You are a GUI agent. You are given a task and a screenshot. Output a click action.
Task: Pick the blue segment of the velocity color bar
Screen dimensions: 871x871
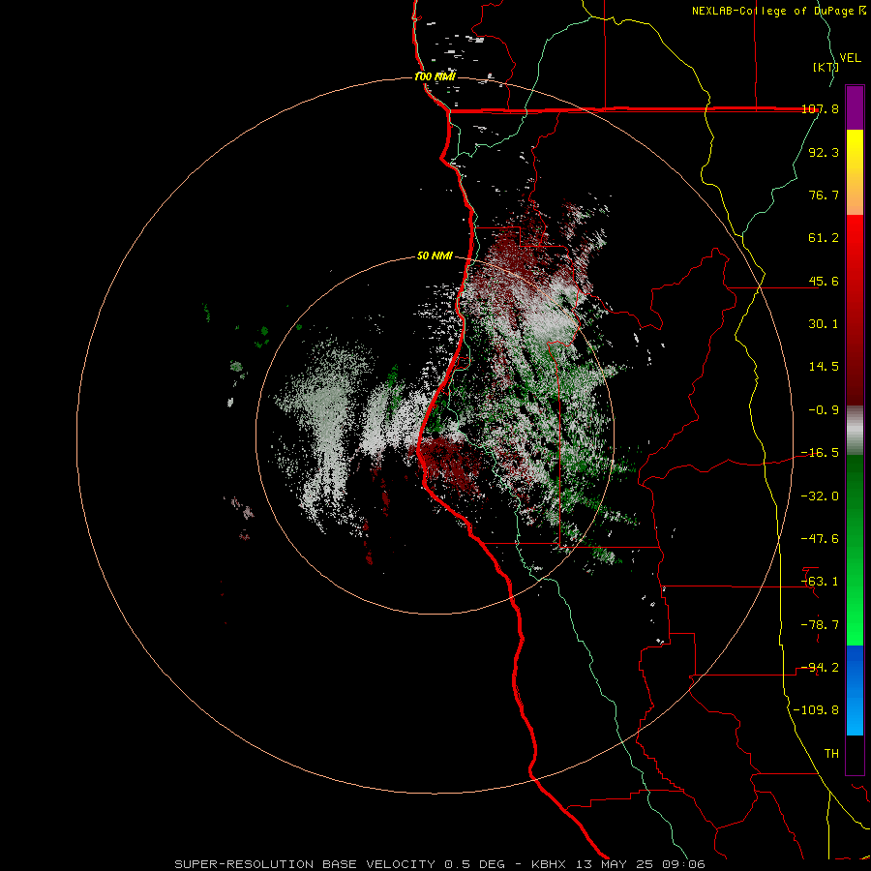coord(855,690)
